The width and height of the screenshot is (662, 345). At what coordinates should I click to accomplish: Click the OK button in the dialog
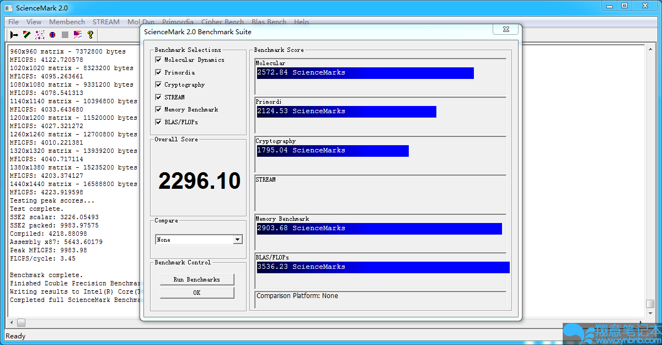pyautogui.click(x=197, y=293)
